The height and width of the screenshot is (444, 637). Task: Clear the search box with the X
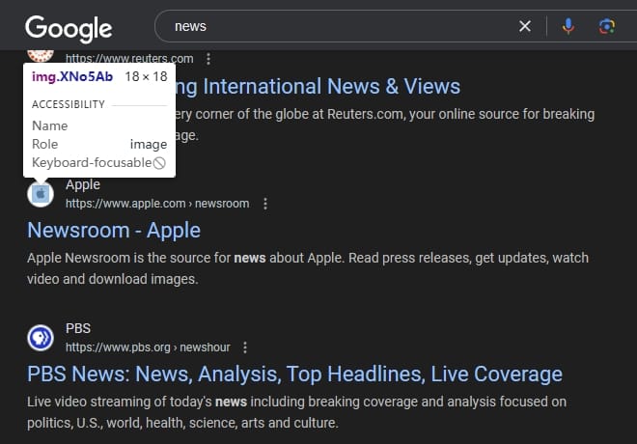click(x=525, y=26)
